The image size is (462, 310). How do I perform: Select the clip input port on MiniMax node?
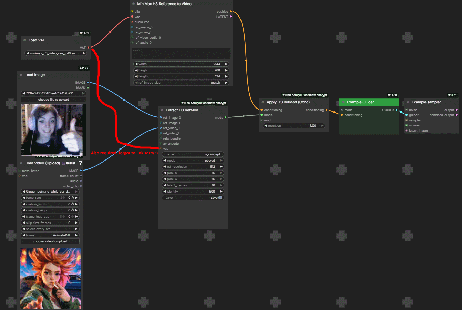(132, 12)
